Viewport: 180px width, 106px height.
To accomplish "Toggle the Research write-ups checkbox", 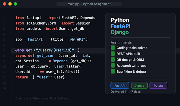I will tap(113, 65).
